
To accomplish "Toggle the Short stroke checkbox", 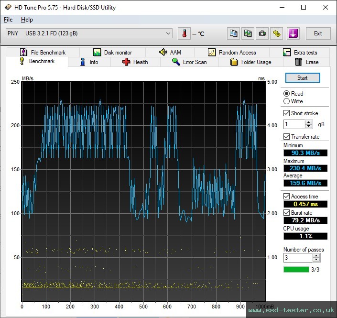I will click(x=286, y=113).
